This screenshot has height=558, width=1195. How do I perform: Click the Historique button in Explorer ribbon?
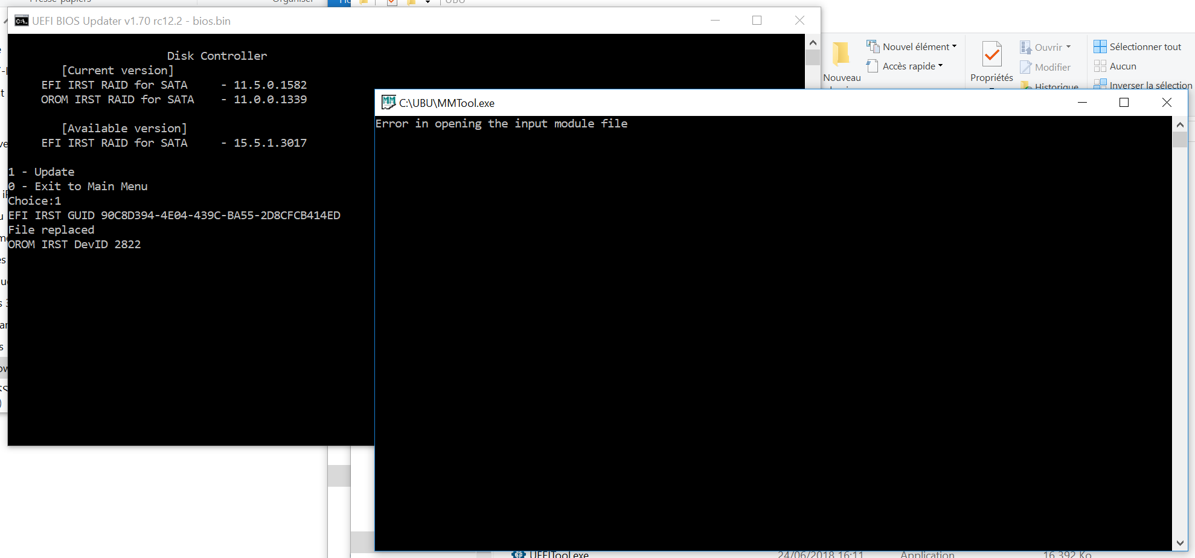coord(1049,86)
